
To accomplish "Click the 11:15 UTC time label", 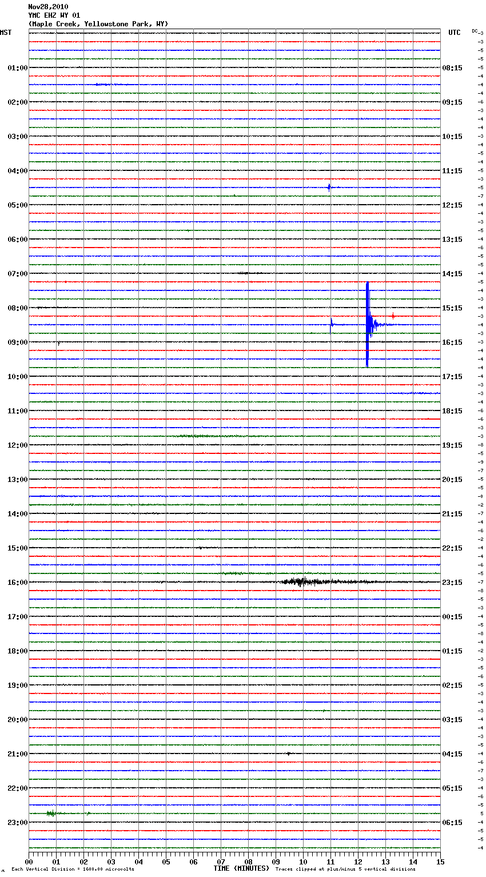I will (452, 171).
